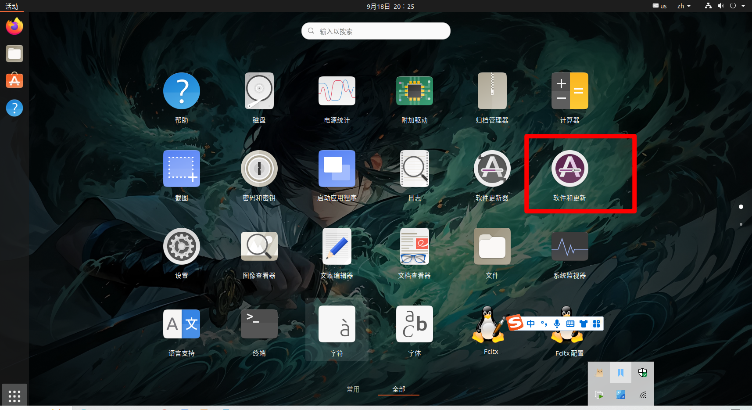Switch to the Frequent (常用) tab

[x=353, y=389]
